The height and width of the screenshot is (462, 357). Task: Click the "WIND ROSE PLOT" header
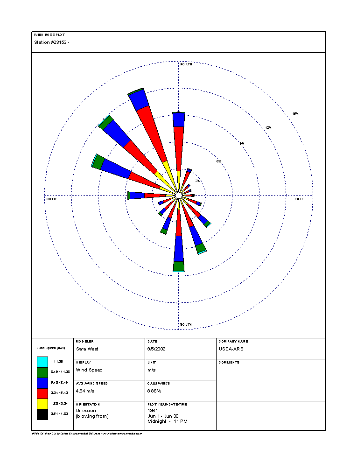click(49, 35)
